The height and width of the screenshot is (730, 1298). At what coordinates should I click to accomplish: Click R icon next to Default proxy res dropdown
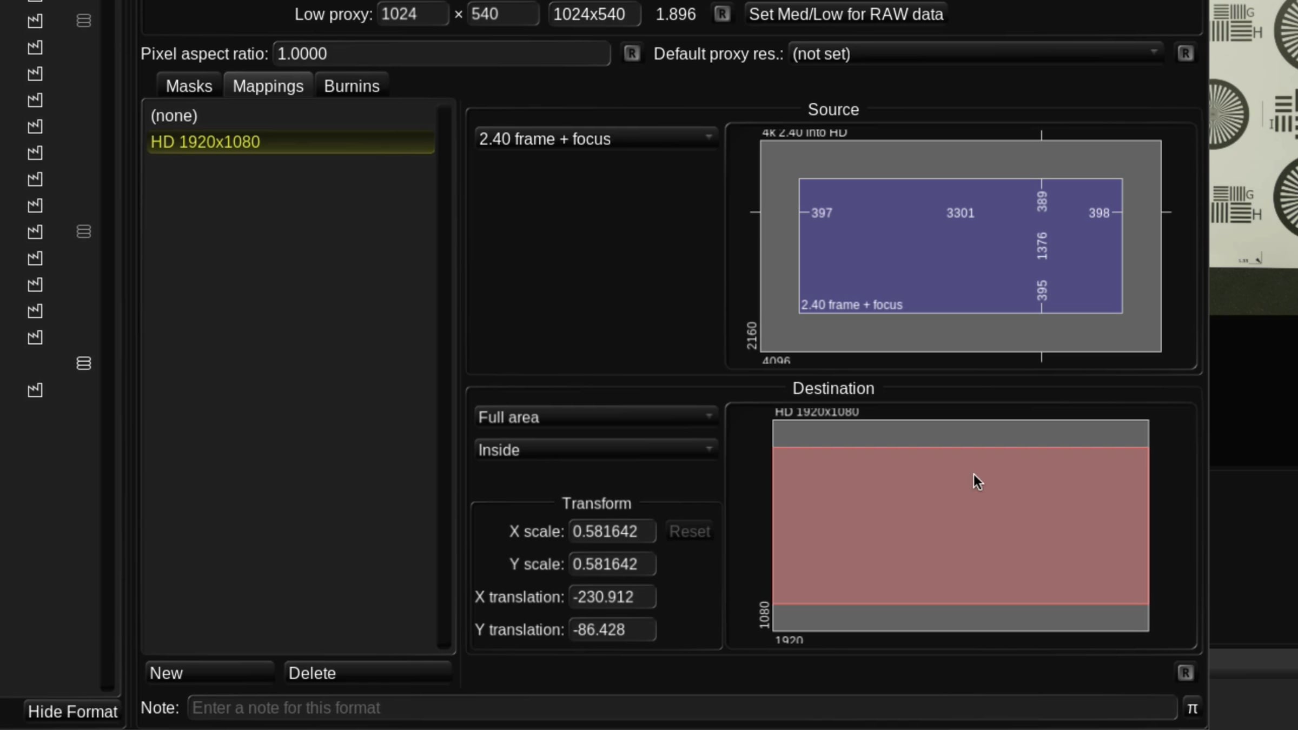click(x=1185, y=54)
